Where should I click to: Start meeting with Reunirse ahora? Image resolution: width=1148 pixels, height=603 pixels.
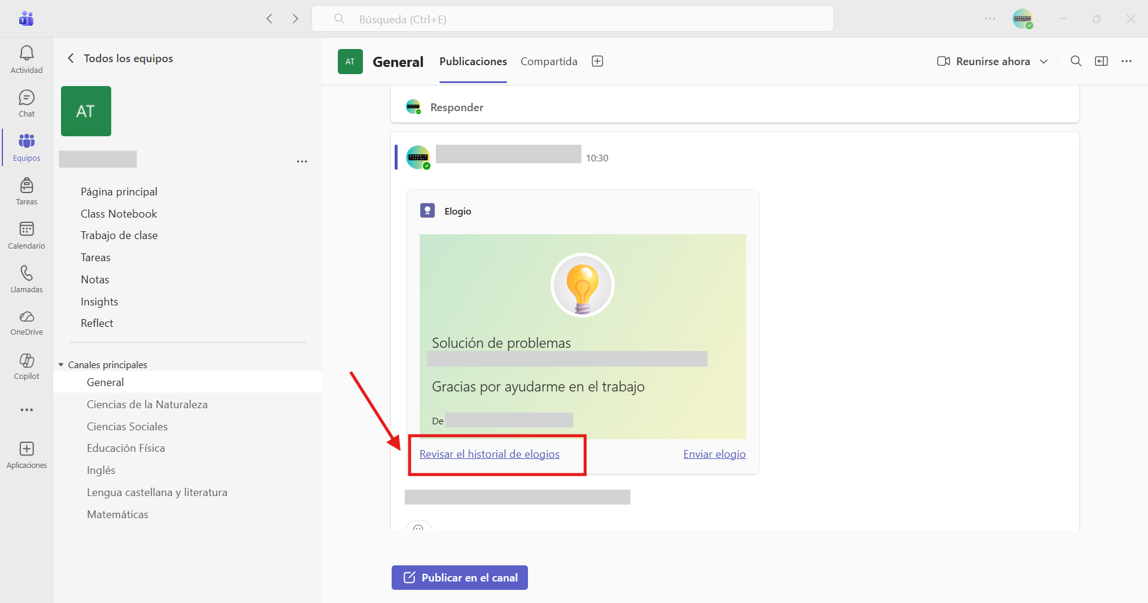click(984, 61)
